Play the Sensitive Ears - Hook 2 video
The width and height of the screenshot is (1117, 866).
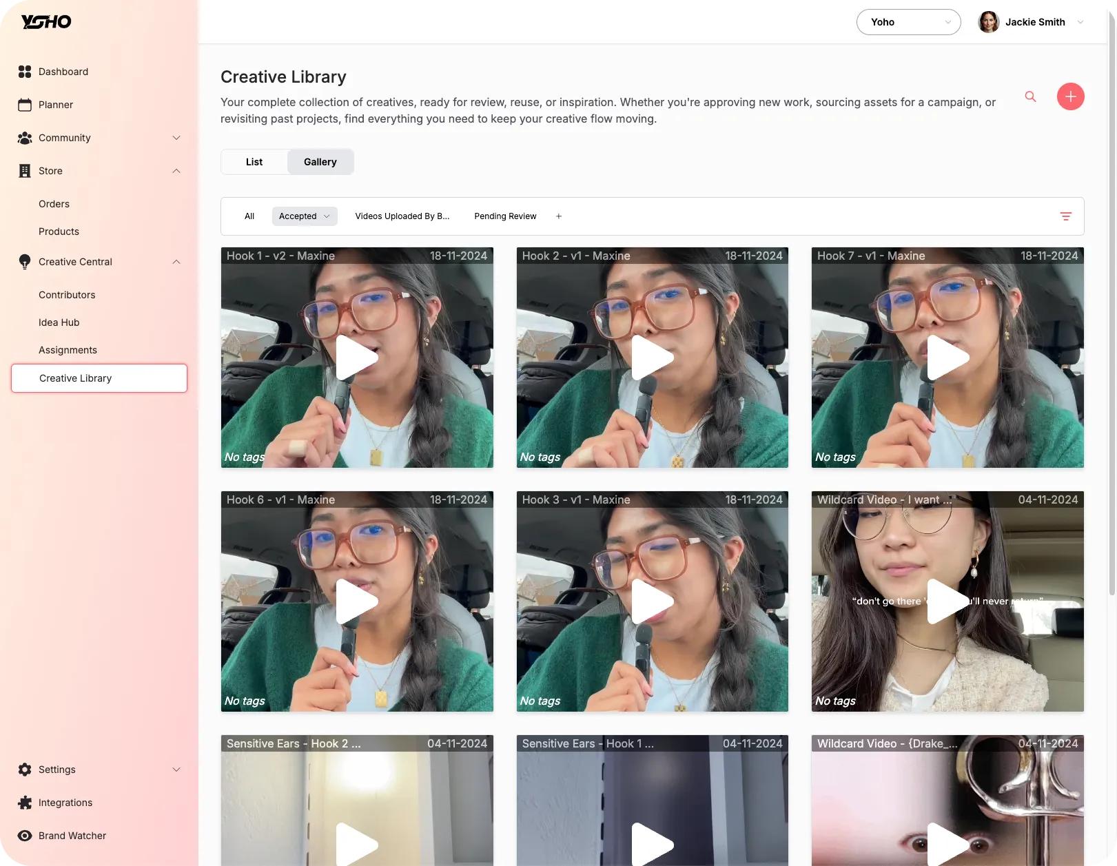[357, 844]
